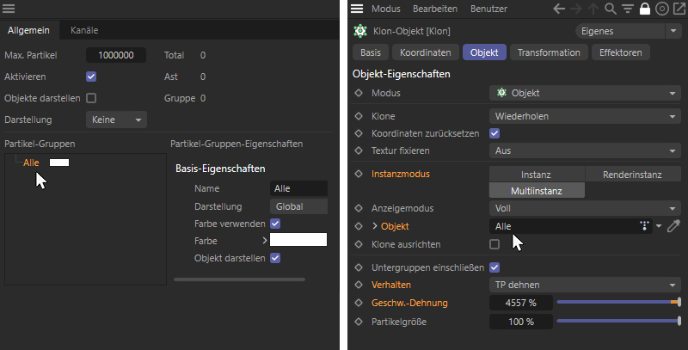Disable the Aktivieren checkbox
The width and height of the screenshot is (688, 350).
(91, 77)
